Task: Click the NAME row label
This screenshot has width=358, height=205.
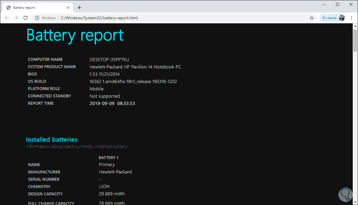Action: (x=34, y=165)
